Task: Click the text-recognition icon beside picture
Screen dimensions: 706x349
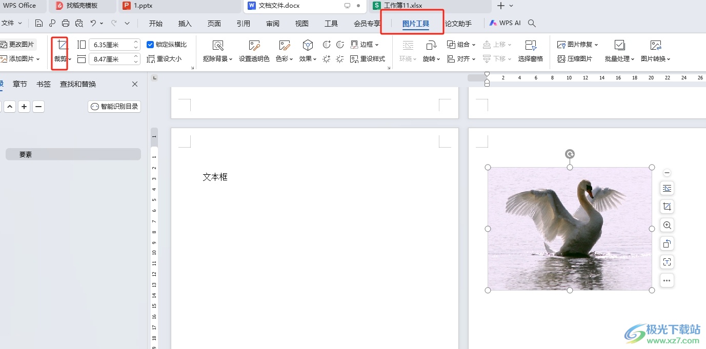Action: click(x=667, y=262)
